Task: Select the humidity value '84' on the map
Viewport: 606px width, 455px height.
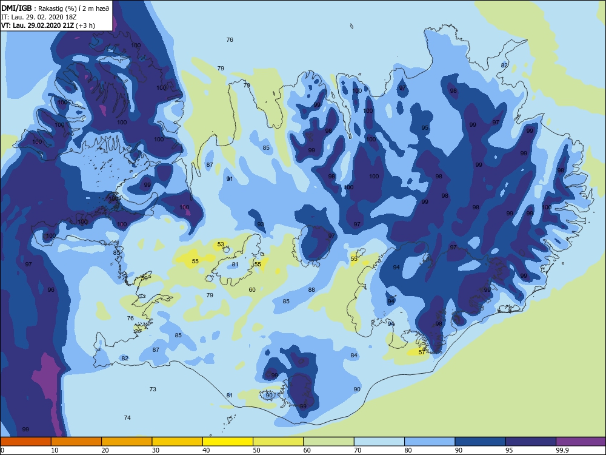Action: pos(354,355)
